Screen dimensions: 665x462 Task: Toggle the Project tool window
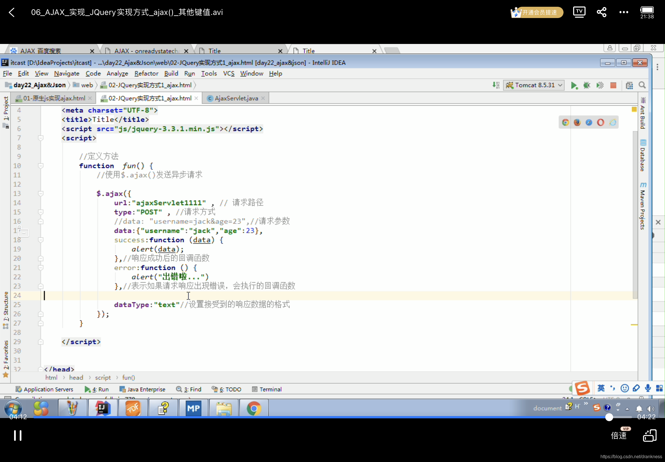(6, 112)
